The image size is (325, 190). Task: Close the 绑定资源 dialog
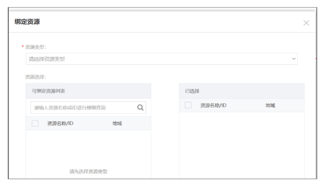306,23
